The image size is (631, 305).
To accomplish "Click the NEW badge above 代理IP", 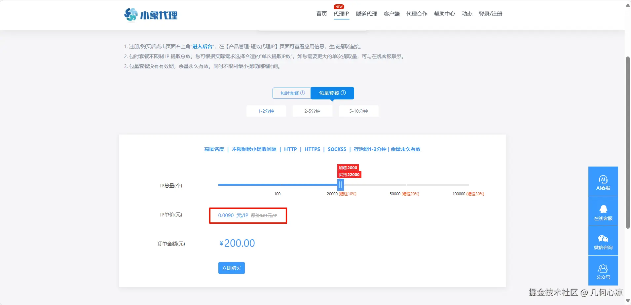I will (340, 6).
